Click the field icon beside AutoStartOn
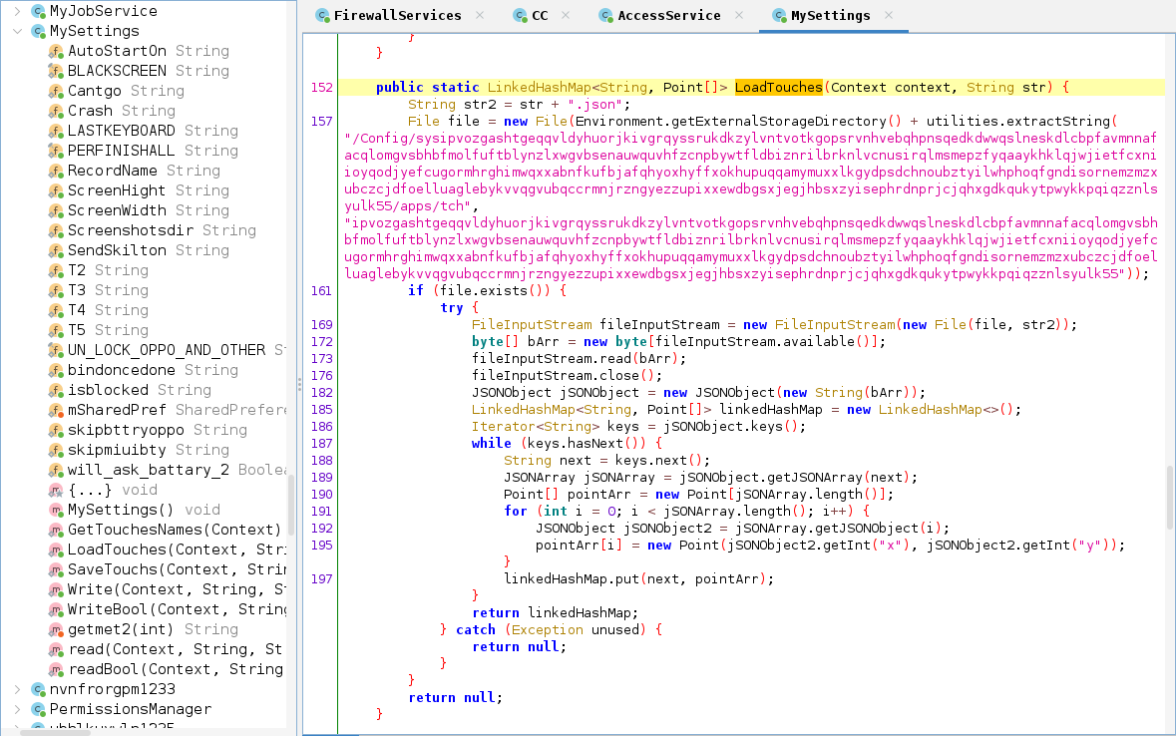Image resolution: width=1176 pixels, height=736 pixels. point(56,52)
